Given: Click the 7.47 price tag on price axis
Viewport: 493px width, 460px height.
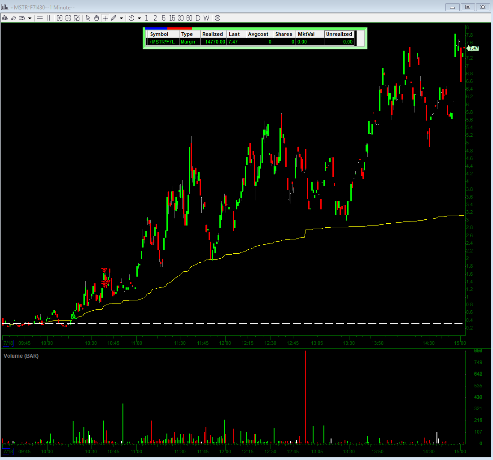Looking at the screenshot, I should 473,48.
